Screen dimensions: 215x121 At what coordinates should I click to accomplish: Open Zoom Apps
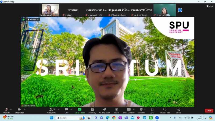tap(152, 111)
